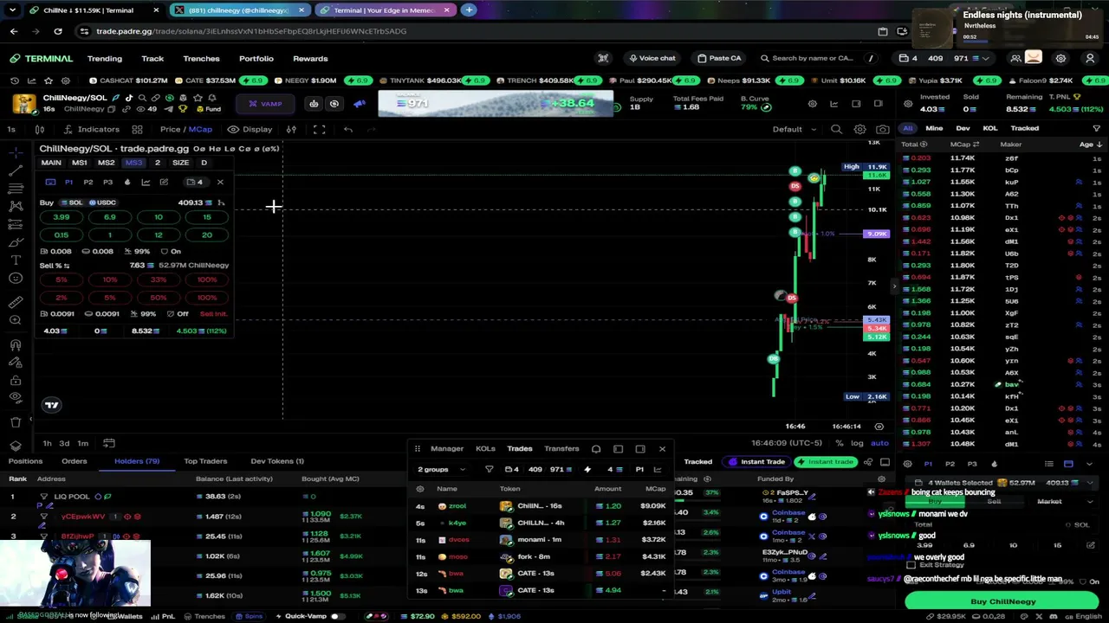Open the TikTok link for ChillNeegy
The image size is (1109, 623).
pyautogui.click(x=129, y=98)
